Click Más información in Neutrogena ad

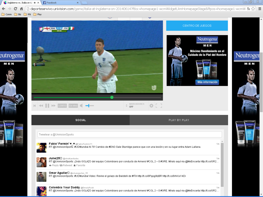207,82
